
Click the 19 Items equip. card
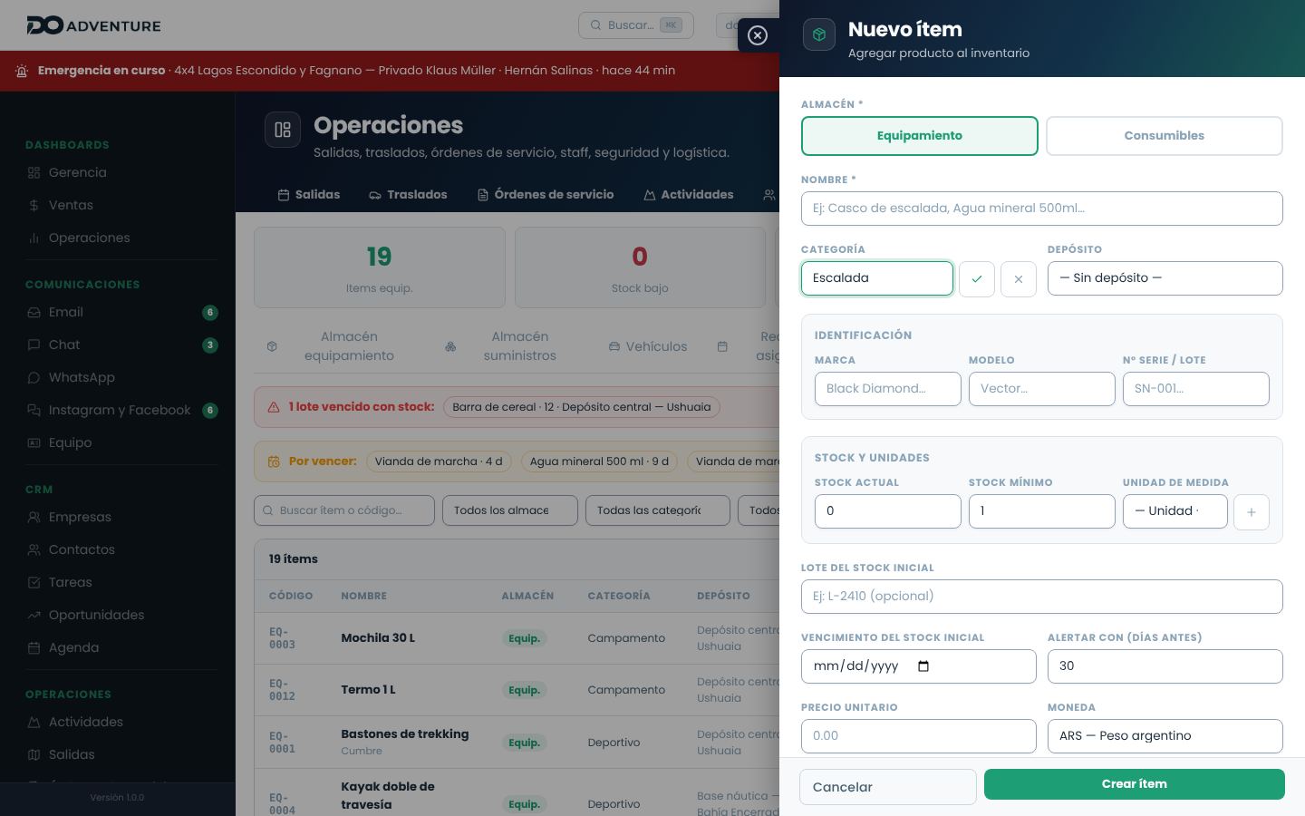point(380,267)
